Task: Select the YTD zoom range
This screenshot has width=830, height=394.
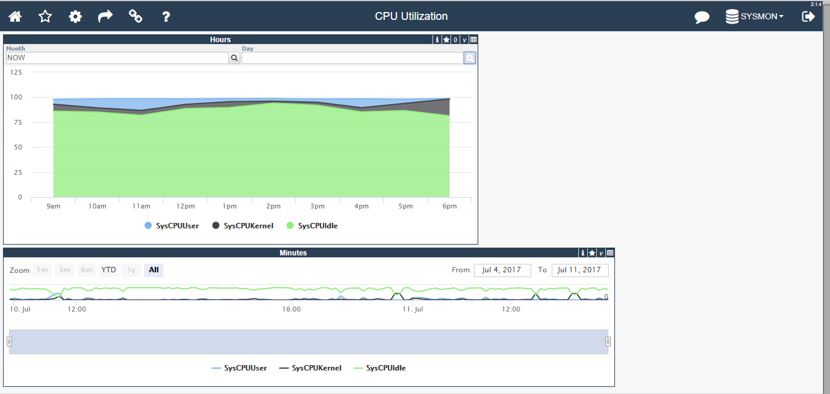Action: 109,270
